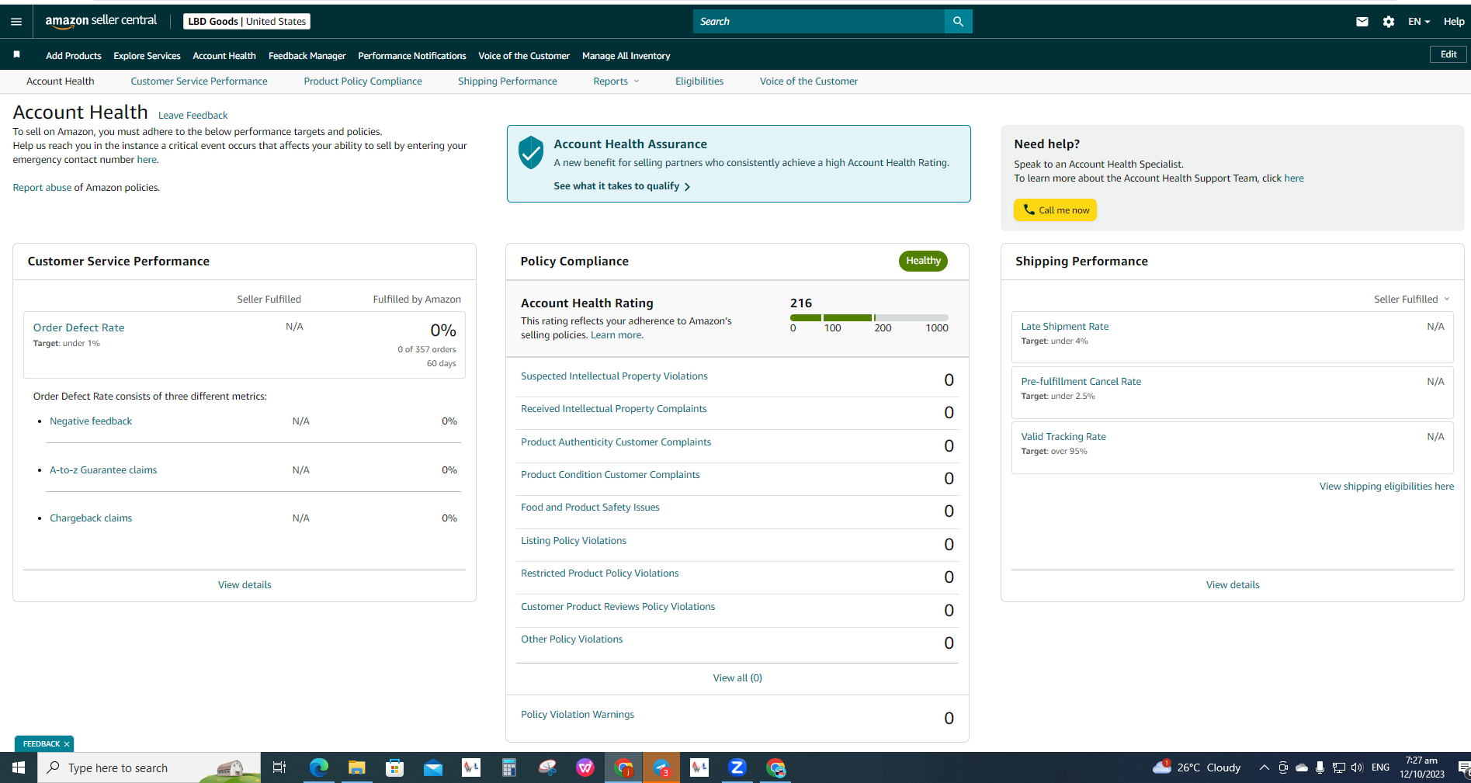
Task: Open Explore Services in the top menu
Action: (x=147, y=56)
